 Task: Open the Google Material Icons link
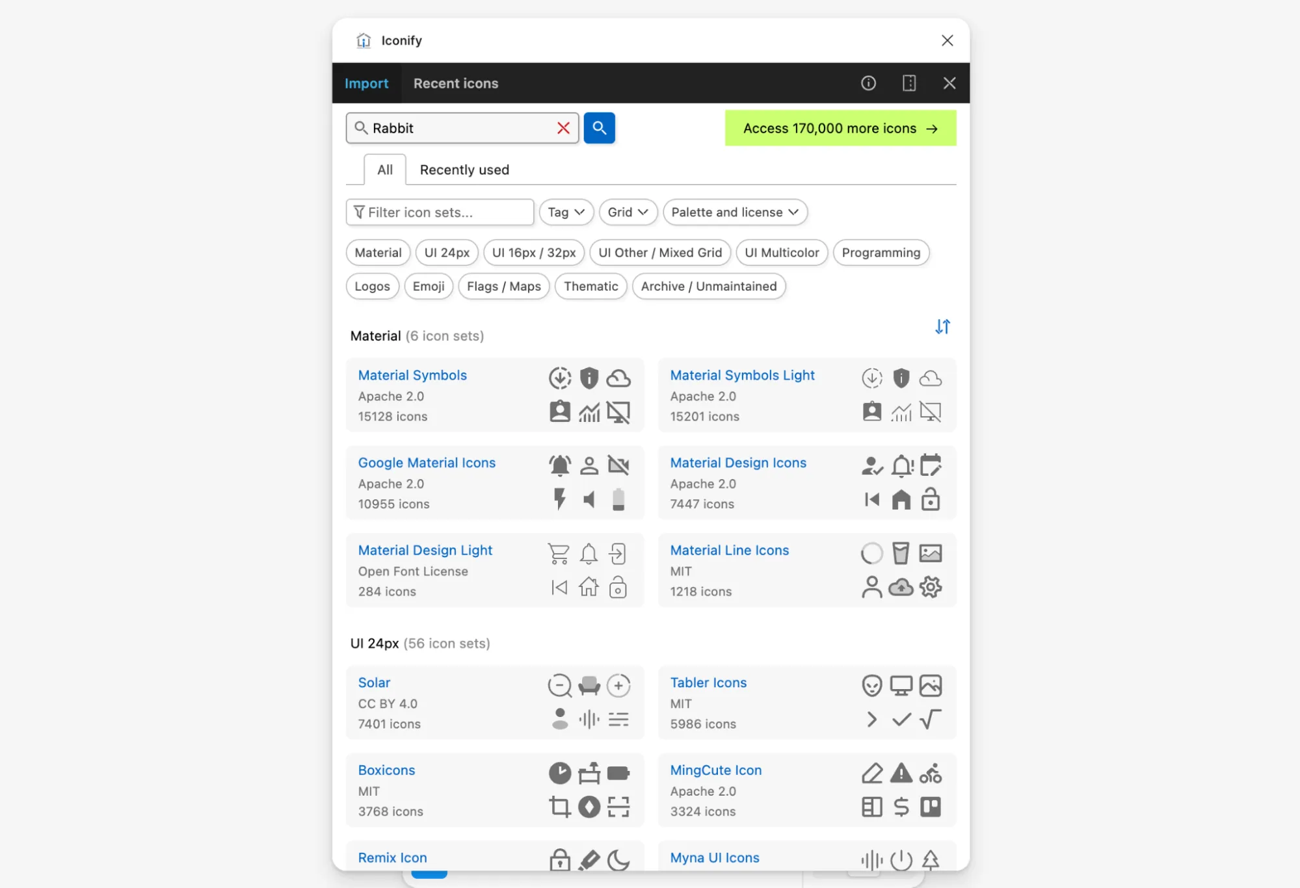pos(427,463)
